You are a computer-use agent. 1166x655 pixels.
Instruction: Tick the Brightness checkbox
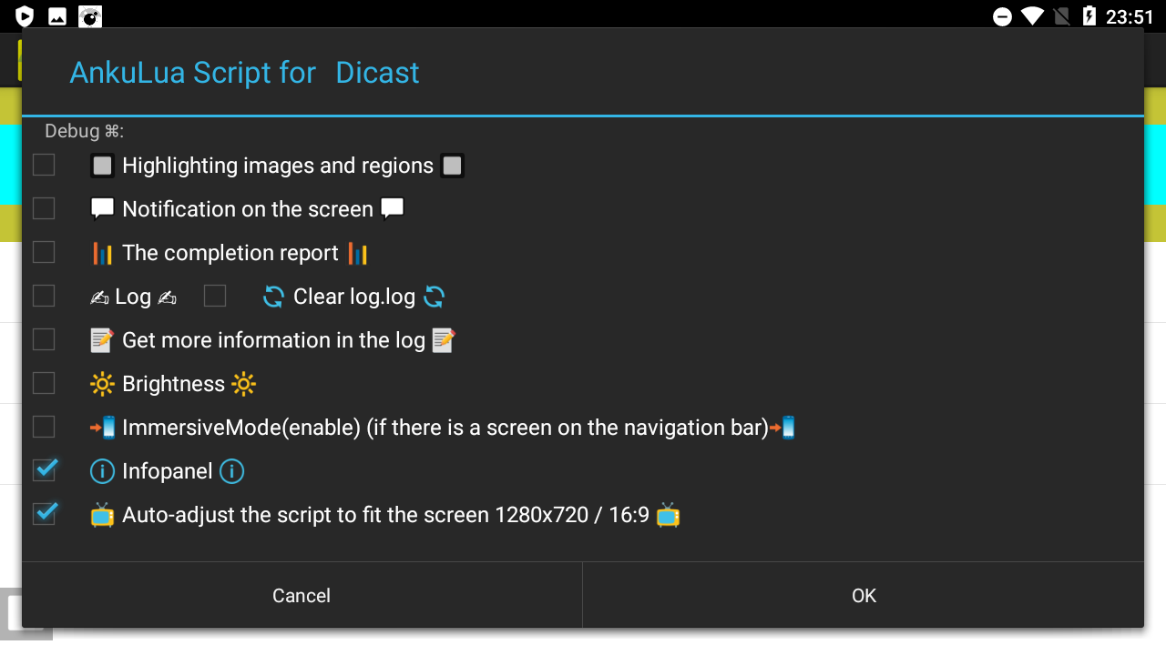[x=44, y=383]
